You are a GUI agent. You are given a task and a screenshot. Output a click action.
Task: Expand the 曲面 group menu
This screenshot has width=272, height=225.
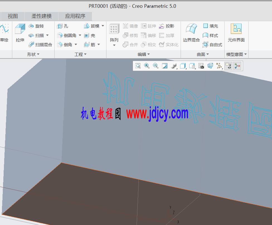click(x=203, y=54)
